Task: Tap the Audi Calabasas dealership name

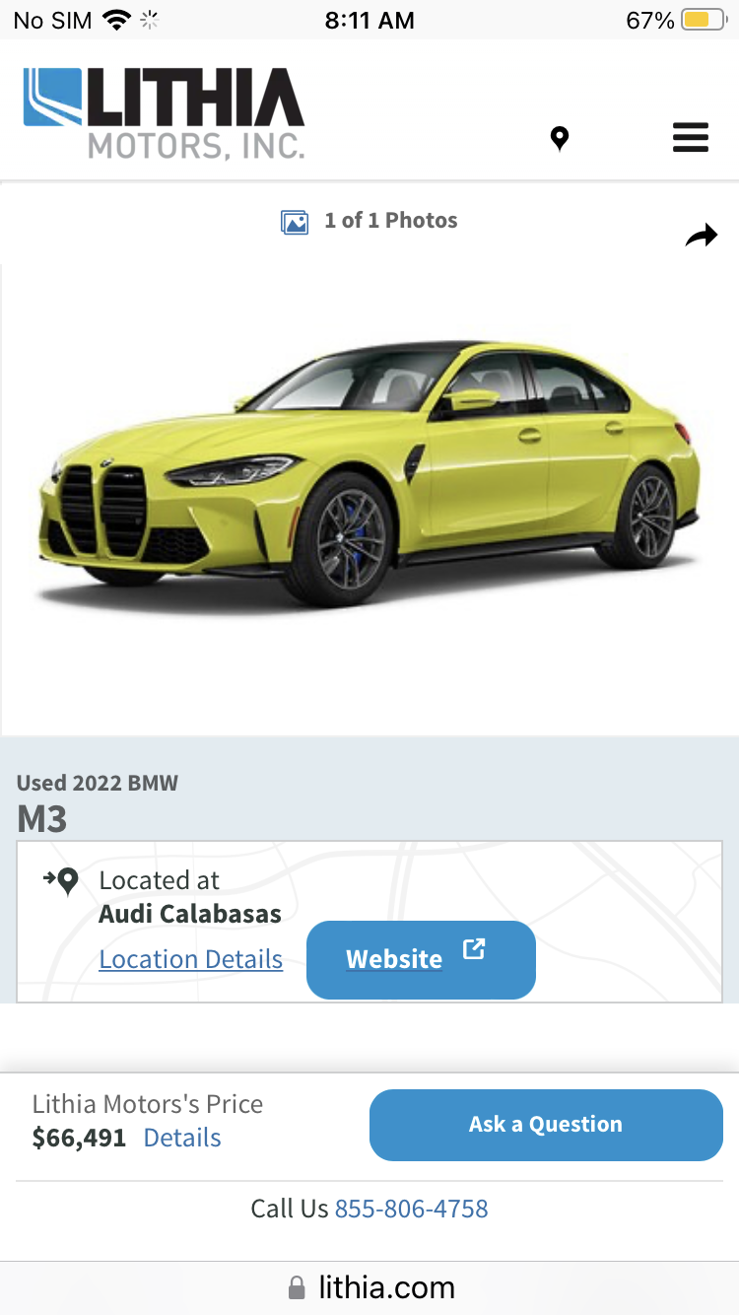Action: pyautogui.click(x=190, y=914)
